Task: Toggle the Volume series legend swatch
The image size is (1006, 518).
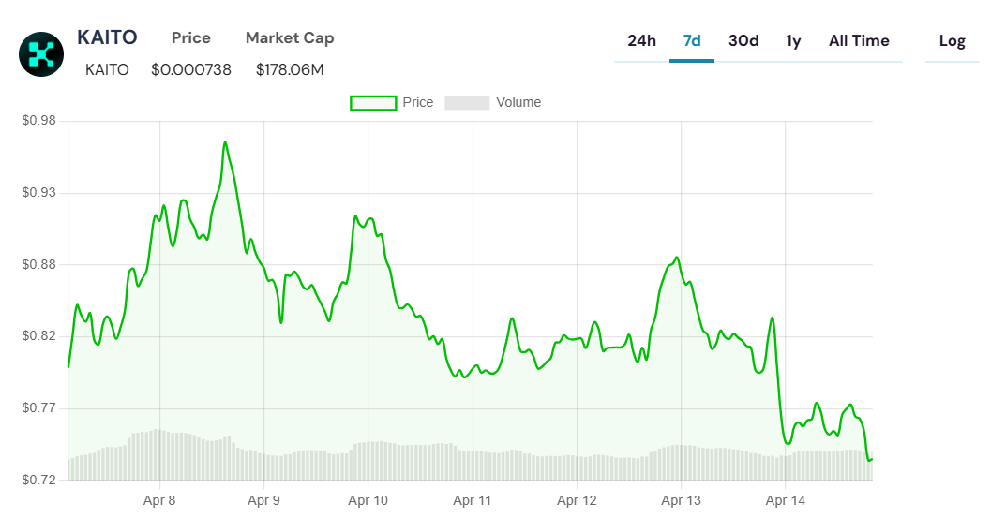Action: click(467, 103)
